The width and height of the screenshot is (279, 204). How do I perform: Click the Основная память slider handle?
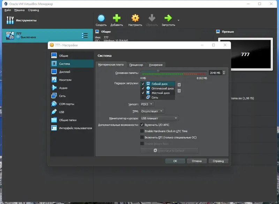[x=158, y=71]
